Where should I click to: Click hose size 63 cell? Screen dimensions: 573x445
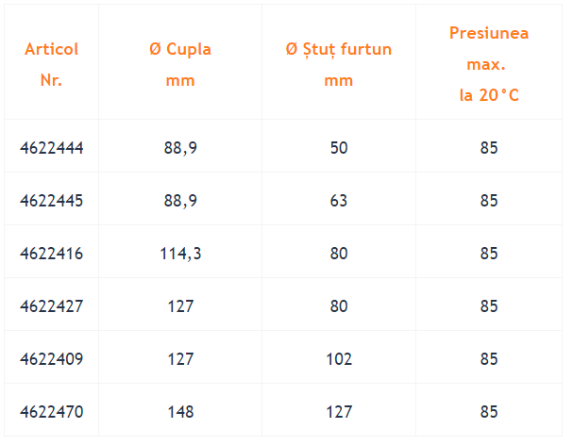tap(339, 201)
